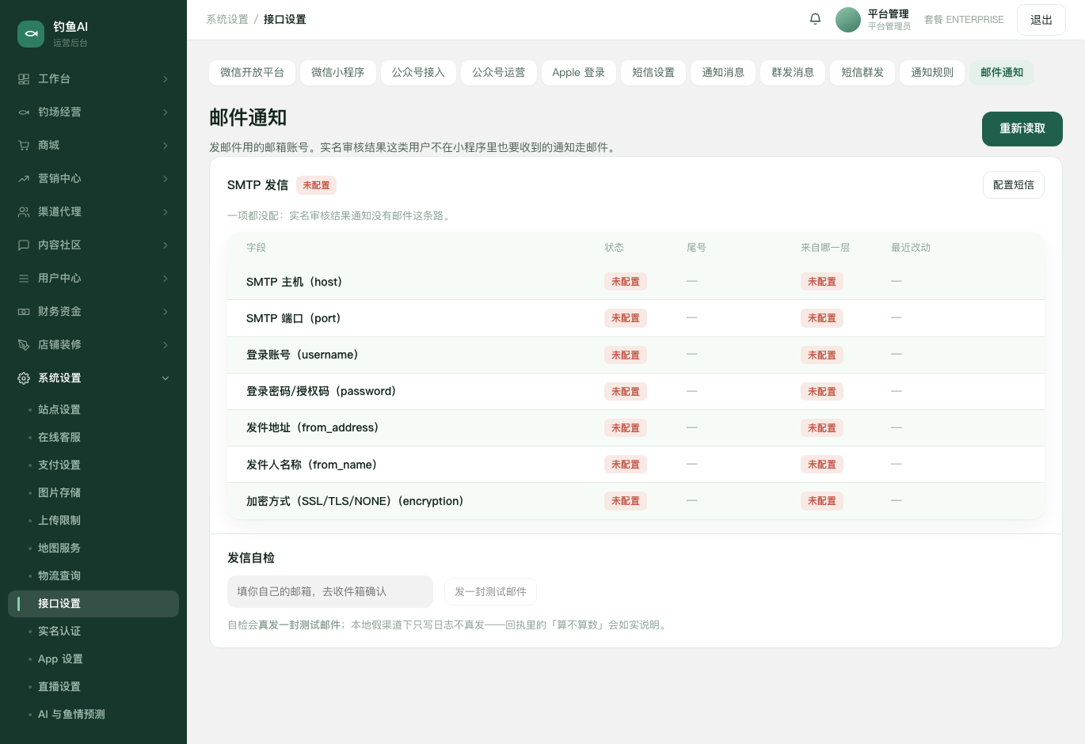Click the 配置短信 button
This screenshot has width=1085, height=744.
[x=1014, y=185]
